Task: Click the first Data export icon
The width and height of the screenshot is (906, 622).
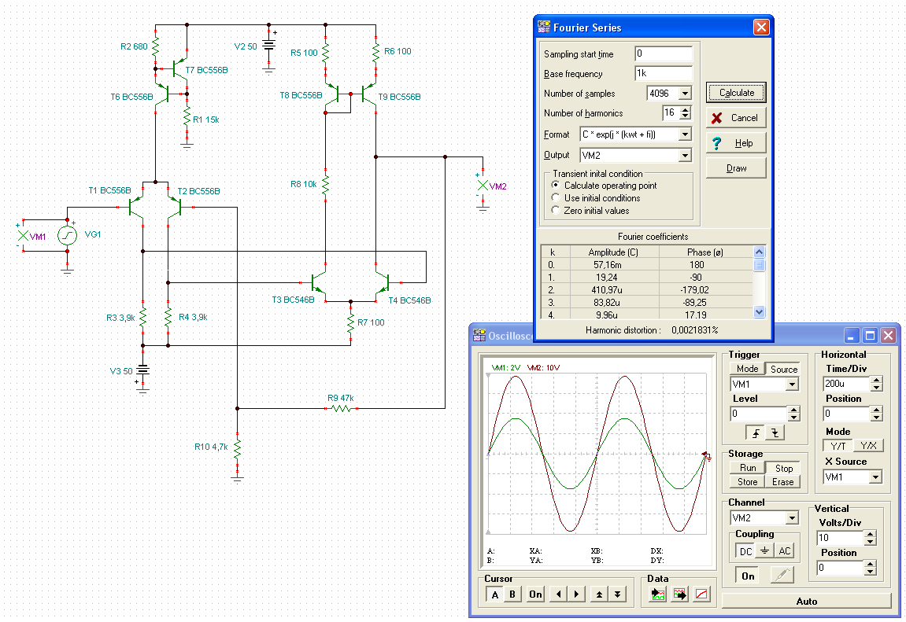Action: (657, 594)
